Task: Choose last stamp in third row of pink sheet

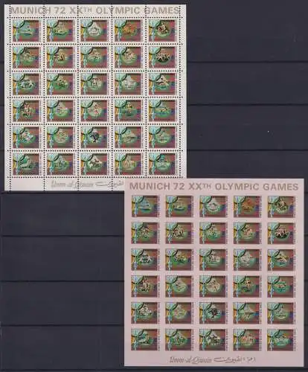Action: click(x=280, y=260)
